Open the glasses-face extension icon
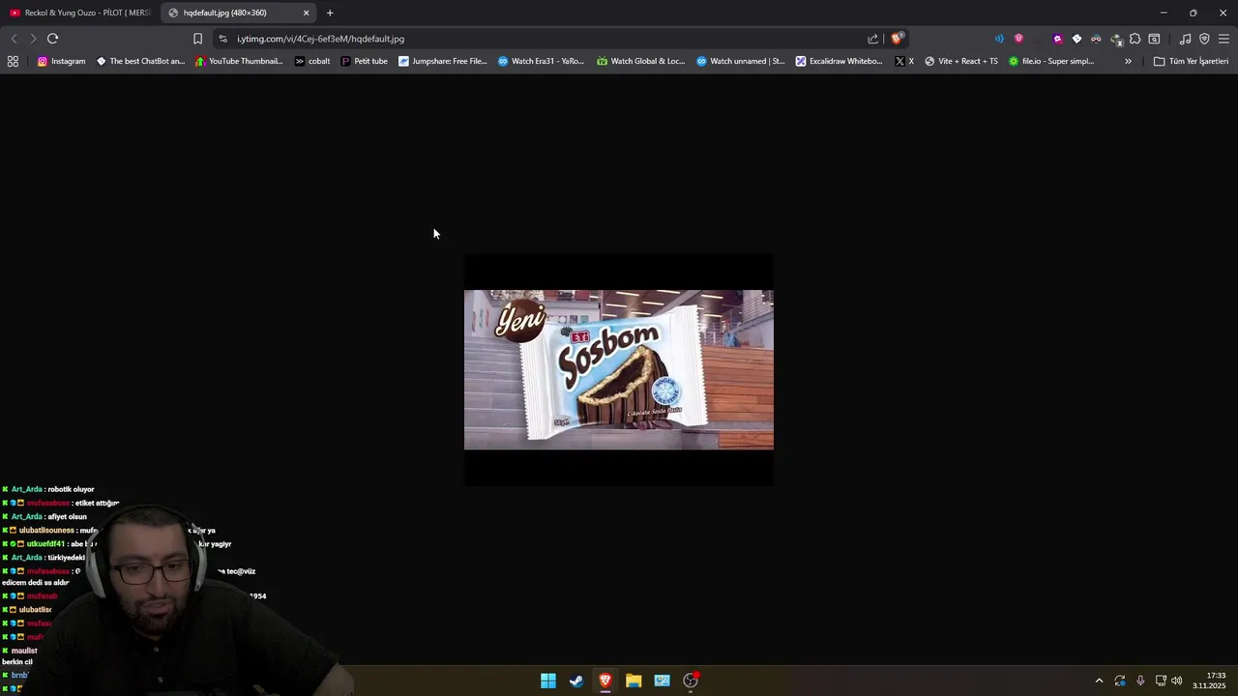The image size is (1238, 696). pos(1096,39)
